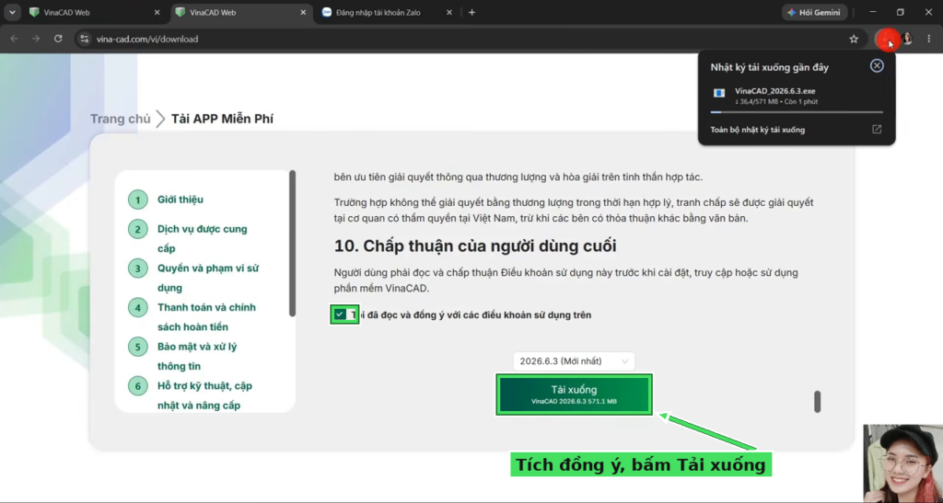The height and width of the screenshot is (503, 943).
Task: View site information icon in address bar
Action: [84, 39]
